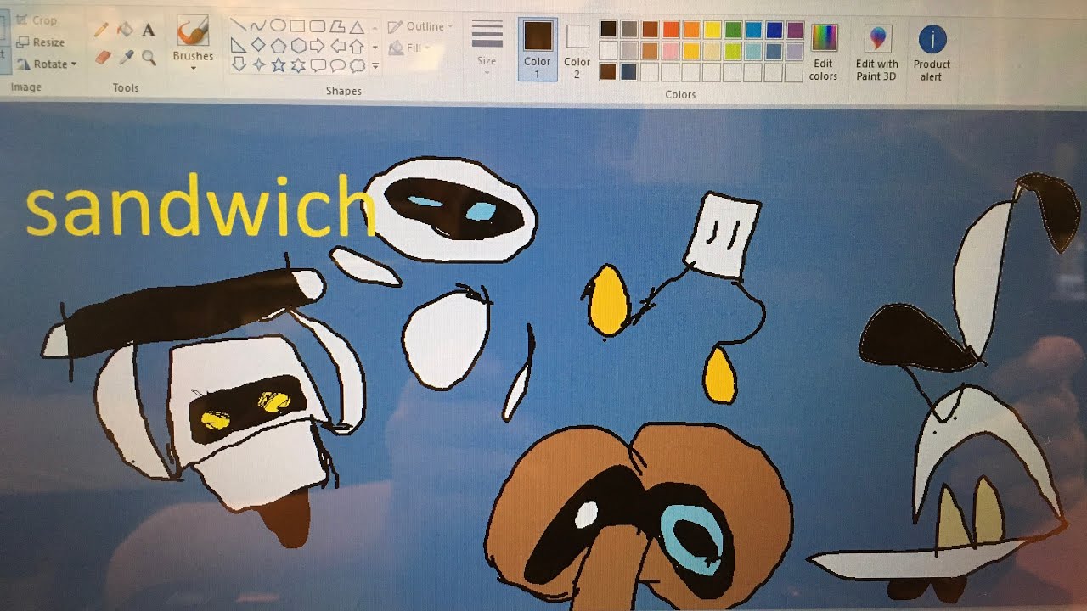Image resolution: width=1087 pixels, height=611 pixels.
Task: Pick the green color swatch
Action: (733, 30)
